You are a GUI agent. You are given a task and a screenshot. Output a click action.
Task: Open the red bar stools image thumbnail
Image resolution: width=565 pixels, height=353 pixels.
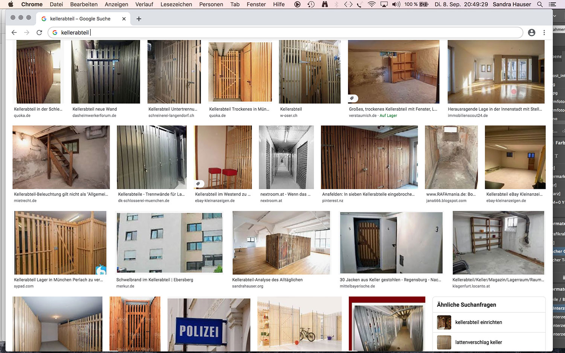coord(223,157)
